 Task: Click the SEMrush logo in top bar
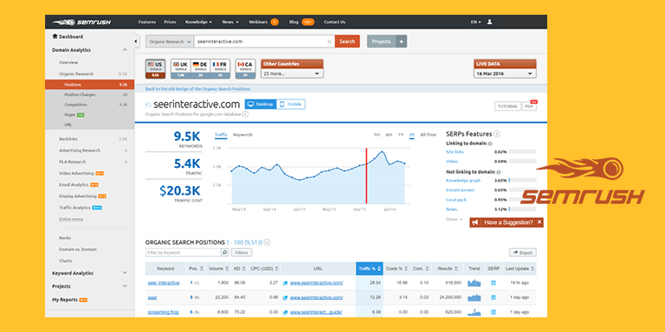81,22
